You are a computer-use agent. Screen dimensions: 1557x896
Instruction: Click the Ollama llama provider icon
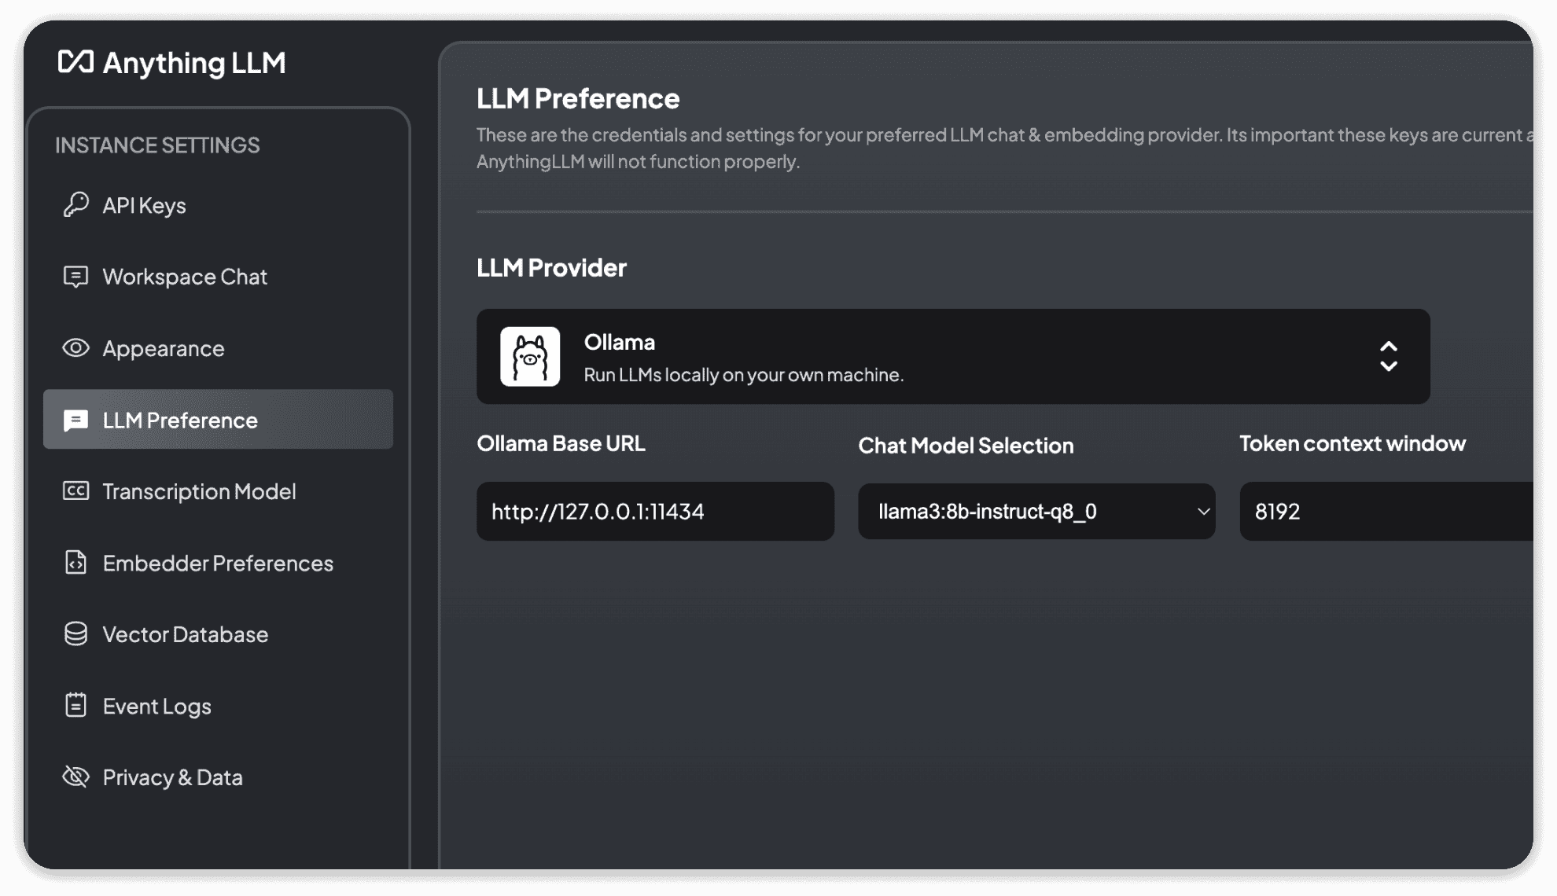click(530, 356)
